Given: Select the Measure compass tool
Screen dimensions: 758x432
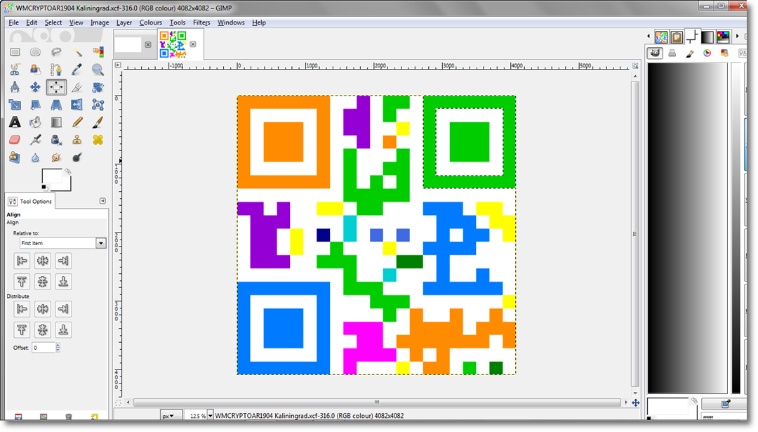Looking at the screenshot, I should coord(15,87).
